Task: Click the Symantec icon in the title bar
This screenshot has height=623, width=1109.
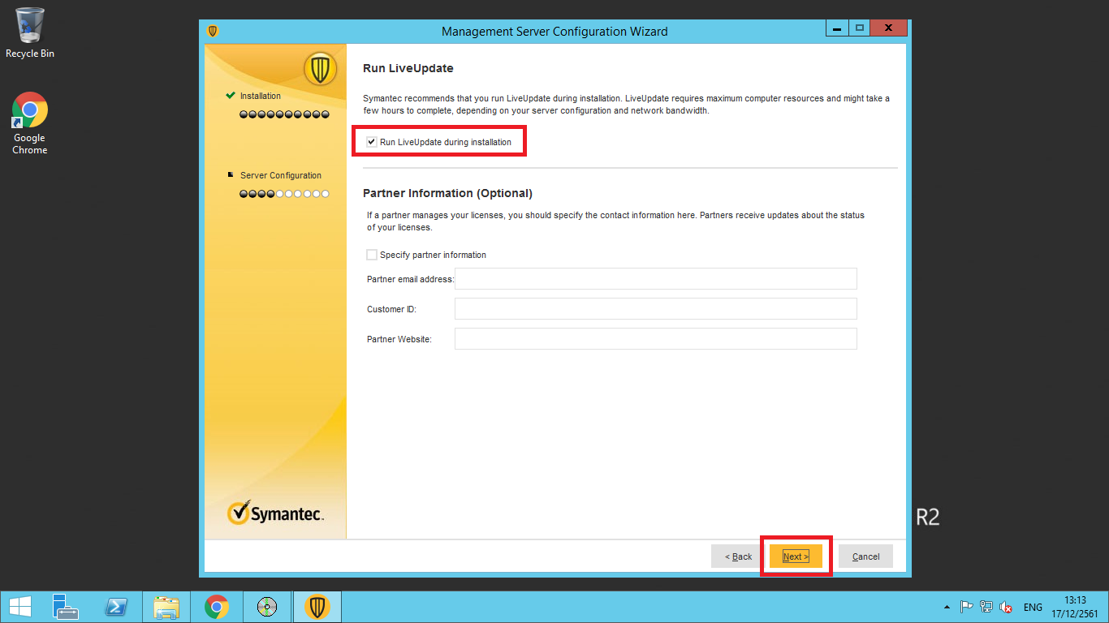Action: click(x=213, y=31)
